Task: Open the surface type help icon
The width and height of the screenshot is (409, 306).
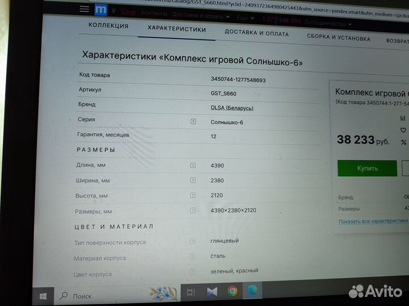Action: pos(193,241)
